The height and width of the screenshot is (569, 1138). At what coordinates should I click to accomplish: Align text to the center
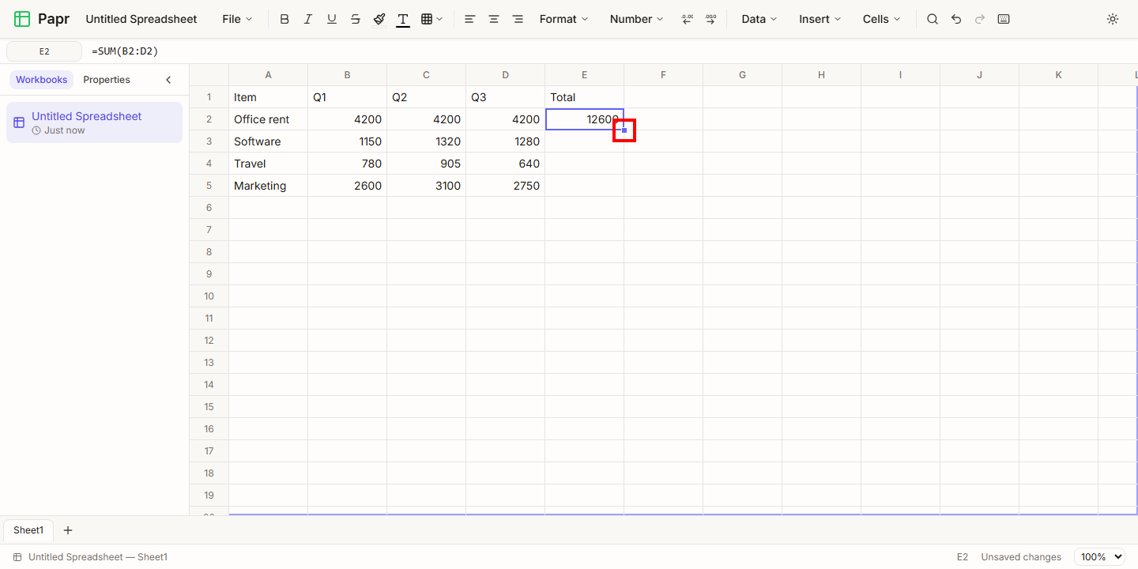coord(494,19)
